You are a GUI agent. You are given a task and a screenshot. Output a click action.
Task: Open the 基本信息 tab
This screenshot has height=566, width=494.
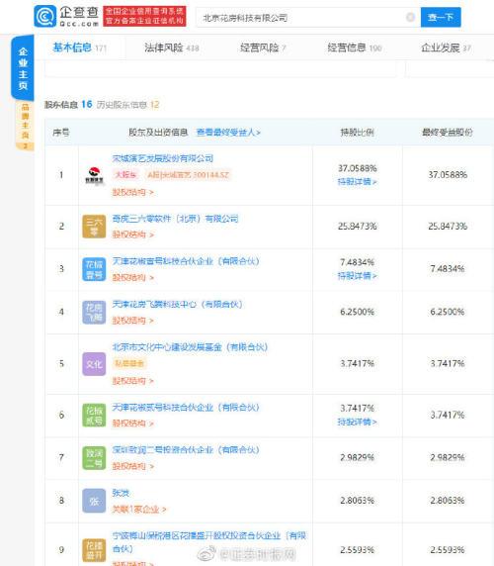[x=80, y=47]
